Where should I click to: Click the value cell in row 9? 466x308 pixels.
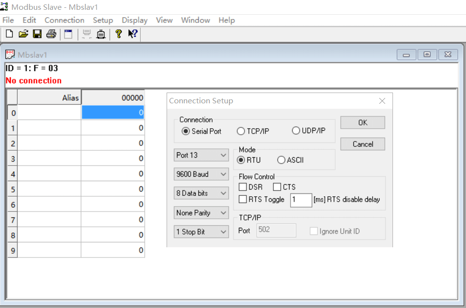point(113,250)
